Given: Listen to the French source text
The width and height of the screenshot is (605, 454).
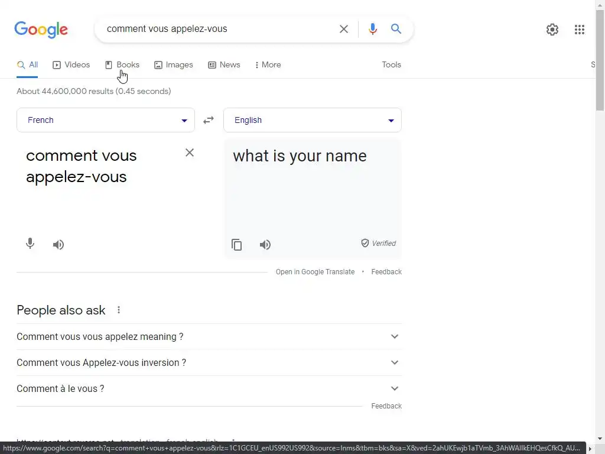Looking at the screenshot, I should [58, 245].
